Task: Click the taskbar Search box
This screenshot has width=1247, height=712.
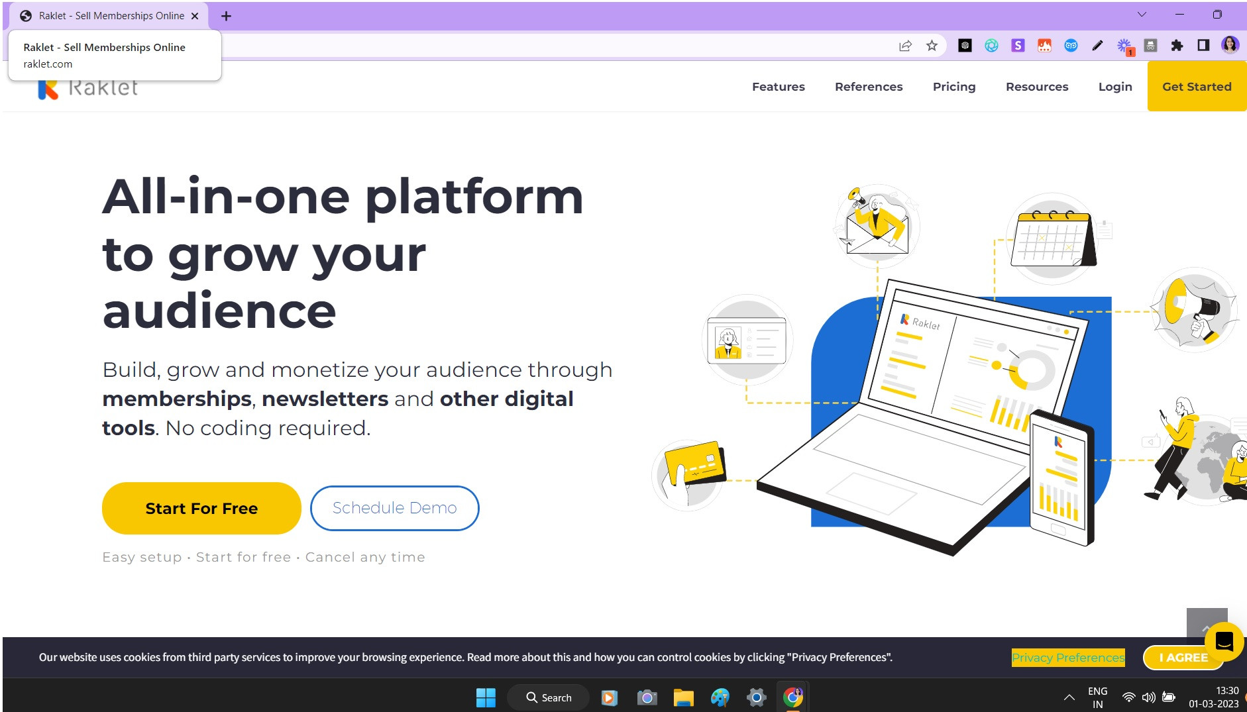Action: (549, 697)
